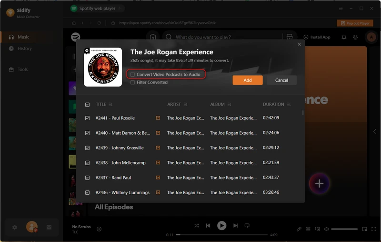Click the Spotify logo in web player

point(76,37)
